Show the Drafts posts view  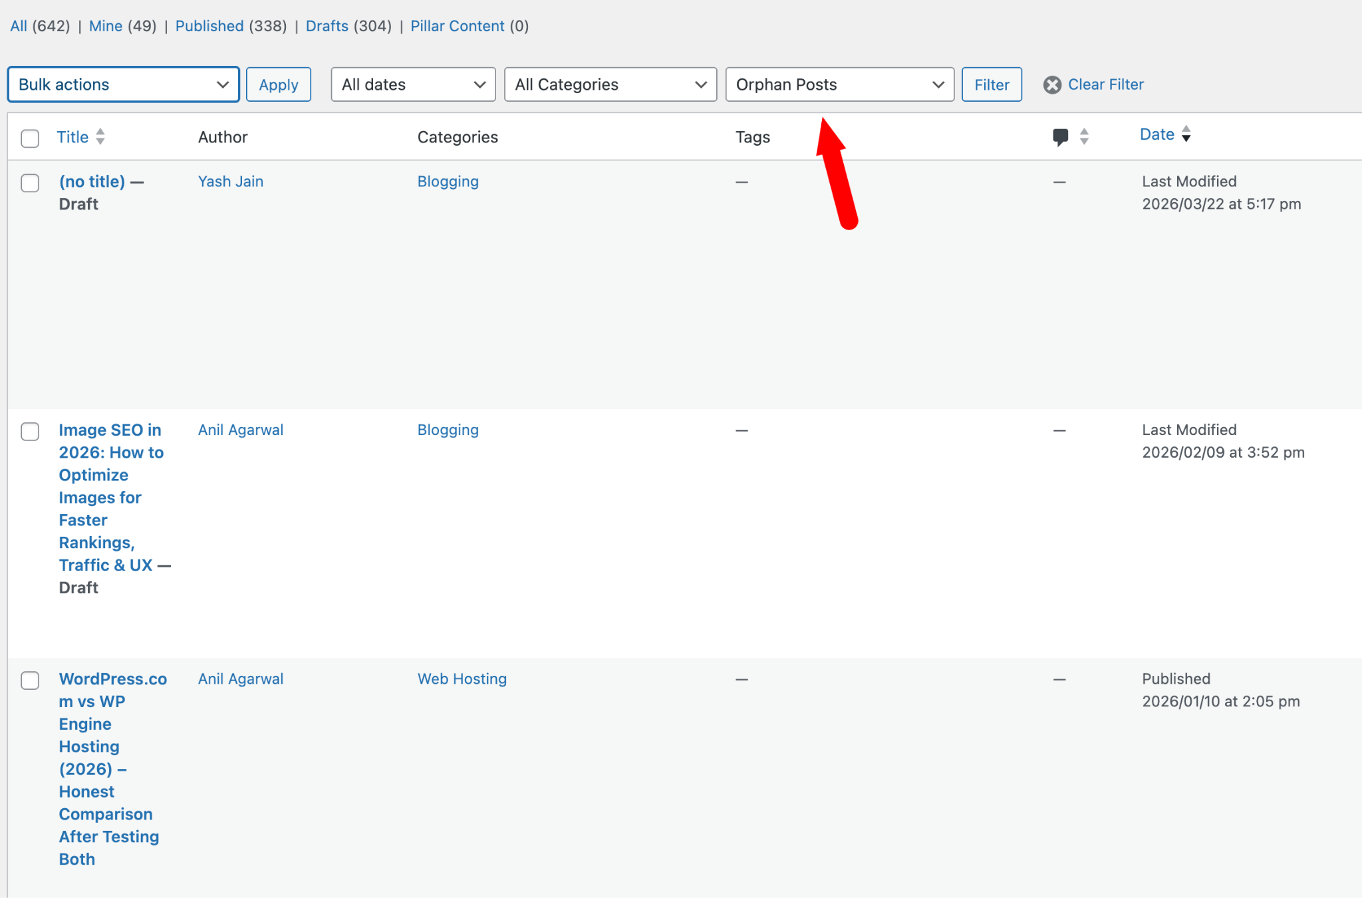327,26
